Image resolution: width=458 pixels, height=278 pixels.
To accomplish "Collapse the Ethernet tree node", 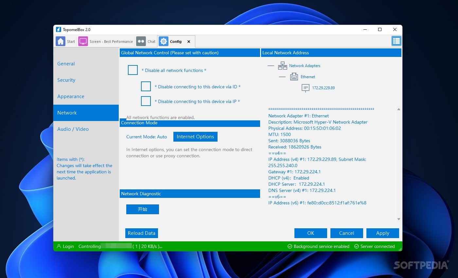I will pos(282,77).
